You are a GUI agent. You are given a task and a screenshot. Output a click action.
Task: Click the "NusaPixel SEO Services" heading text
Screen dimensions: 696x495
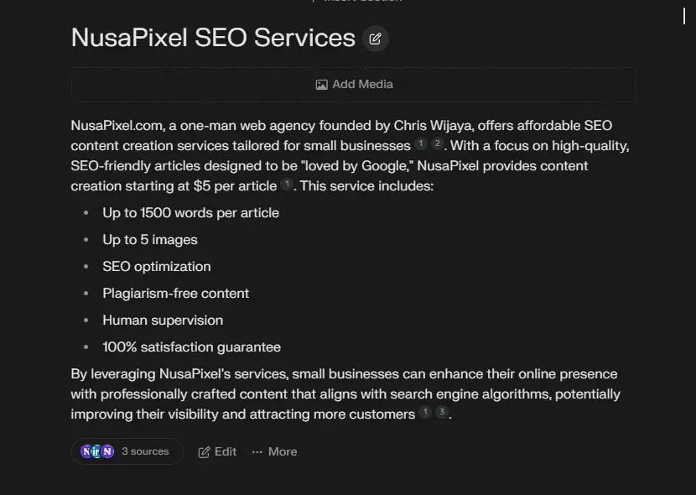pos(213,38)
